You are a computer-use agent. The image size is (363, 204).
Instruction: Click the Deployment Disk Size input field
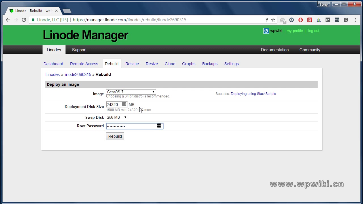click(117, 105)
